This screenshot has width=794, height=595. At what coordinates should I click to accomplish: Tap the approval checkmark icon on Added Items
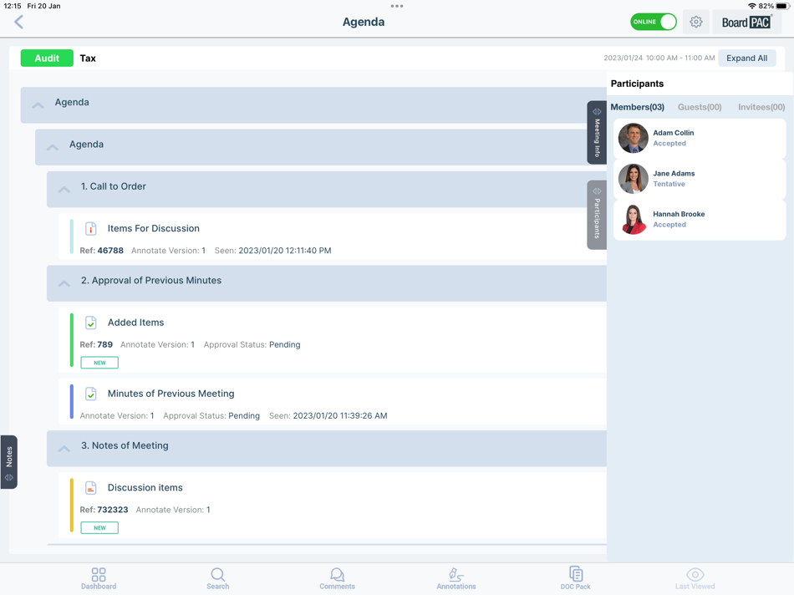(92, 322)
